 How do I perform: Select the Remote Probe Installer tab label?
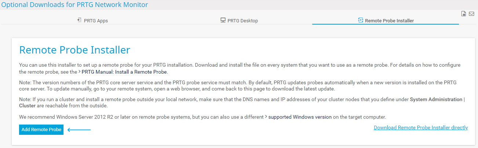[389, 21]
